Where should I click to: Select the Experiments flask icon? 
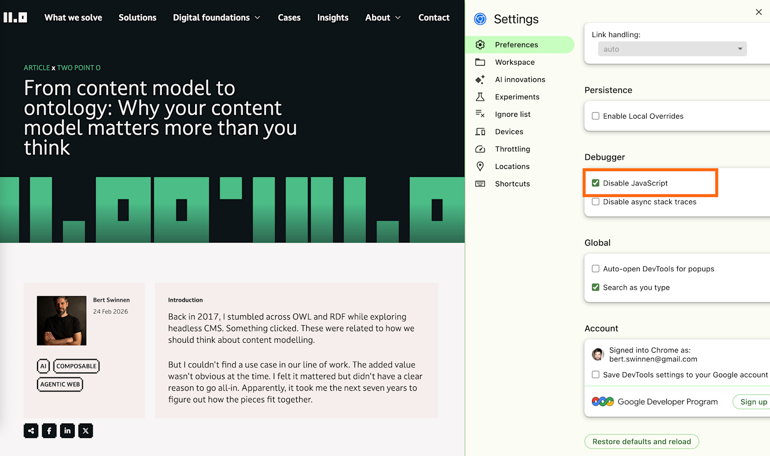pos(480,97)
